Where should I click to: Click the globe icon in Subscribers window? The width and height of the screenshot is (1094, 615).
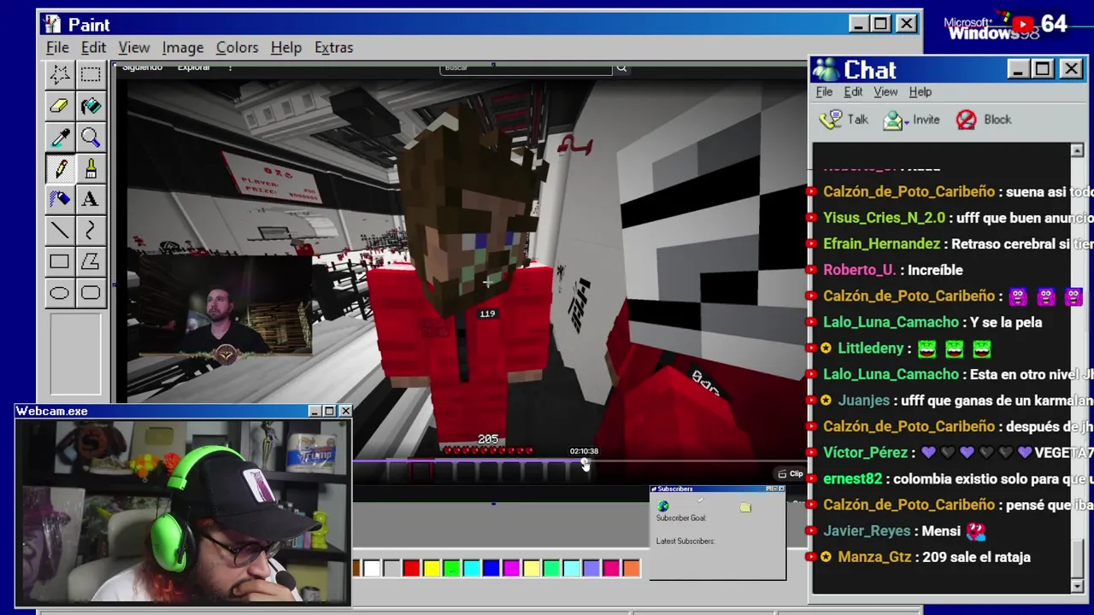[x=662, y=507]
